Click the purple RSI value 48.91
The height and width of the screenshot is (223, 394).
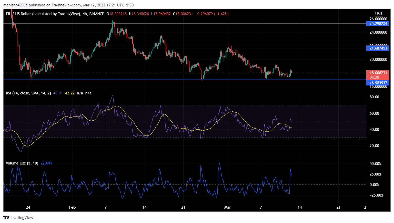pos(58,93)
